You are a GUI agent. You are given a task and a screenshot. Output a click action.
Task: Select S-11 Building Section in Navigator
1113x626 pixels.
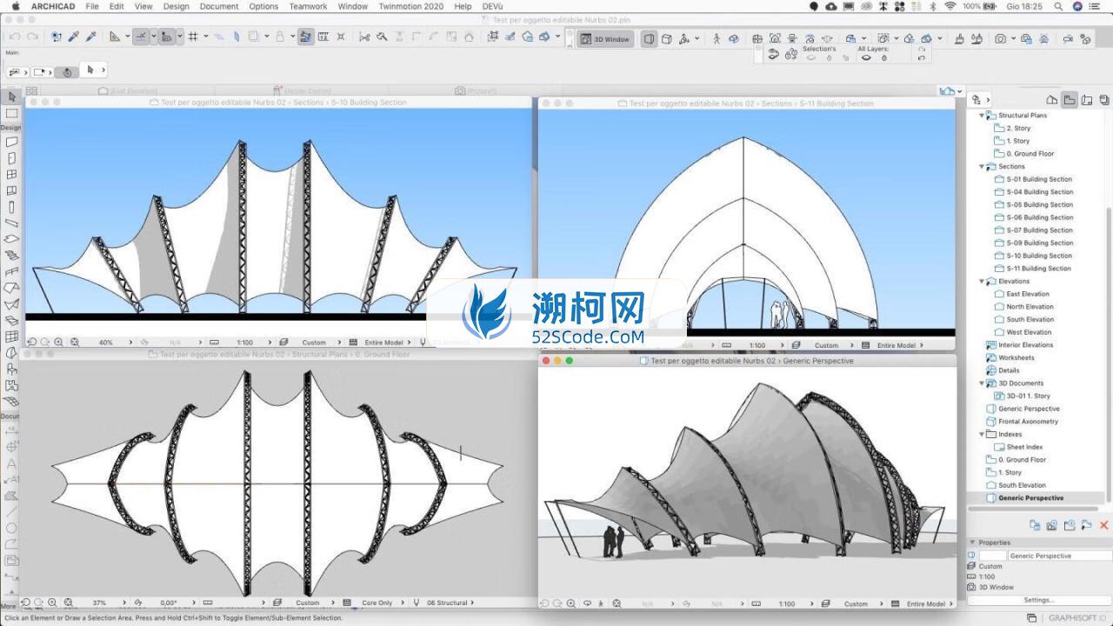(x=1039, y=269)
